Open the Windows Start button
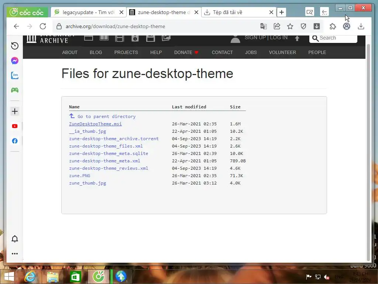The height and width of the screenshot is (284, 378). (9, 277)
